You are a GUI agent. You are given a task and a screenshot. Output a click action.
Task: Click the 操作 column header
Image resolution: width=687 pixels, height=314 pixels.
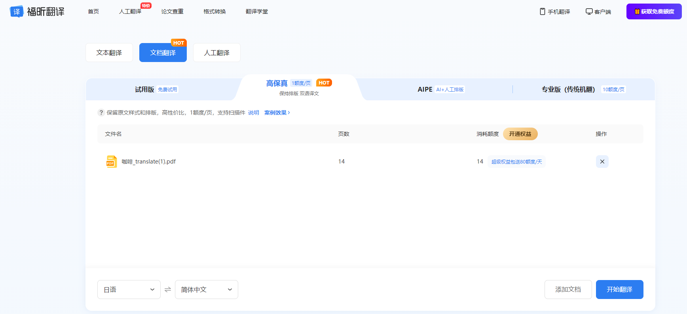(601, 134)
